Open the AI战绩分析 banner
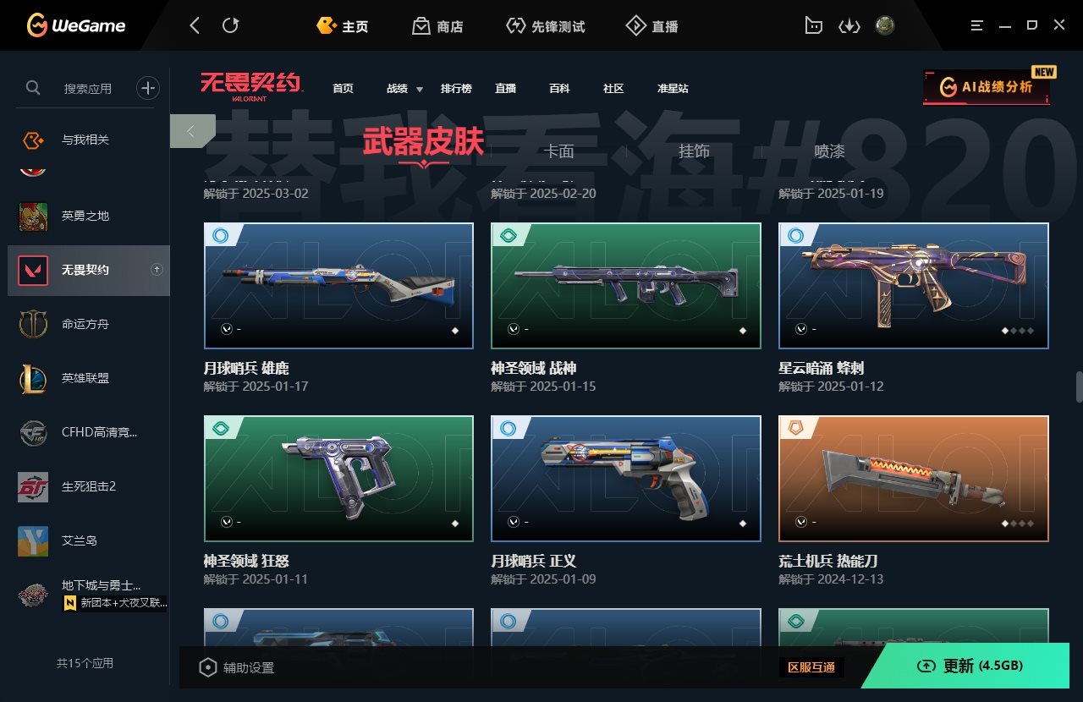The width and height of the screenshot is (1083, 702). pyautogui.click(x=987, y=87)
